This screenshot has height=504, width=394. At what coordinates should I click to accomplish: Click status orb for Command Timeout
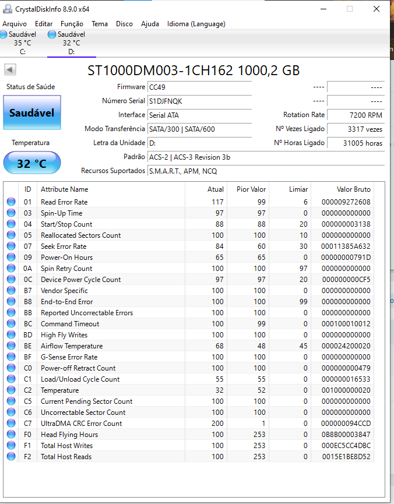(11, 324)
